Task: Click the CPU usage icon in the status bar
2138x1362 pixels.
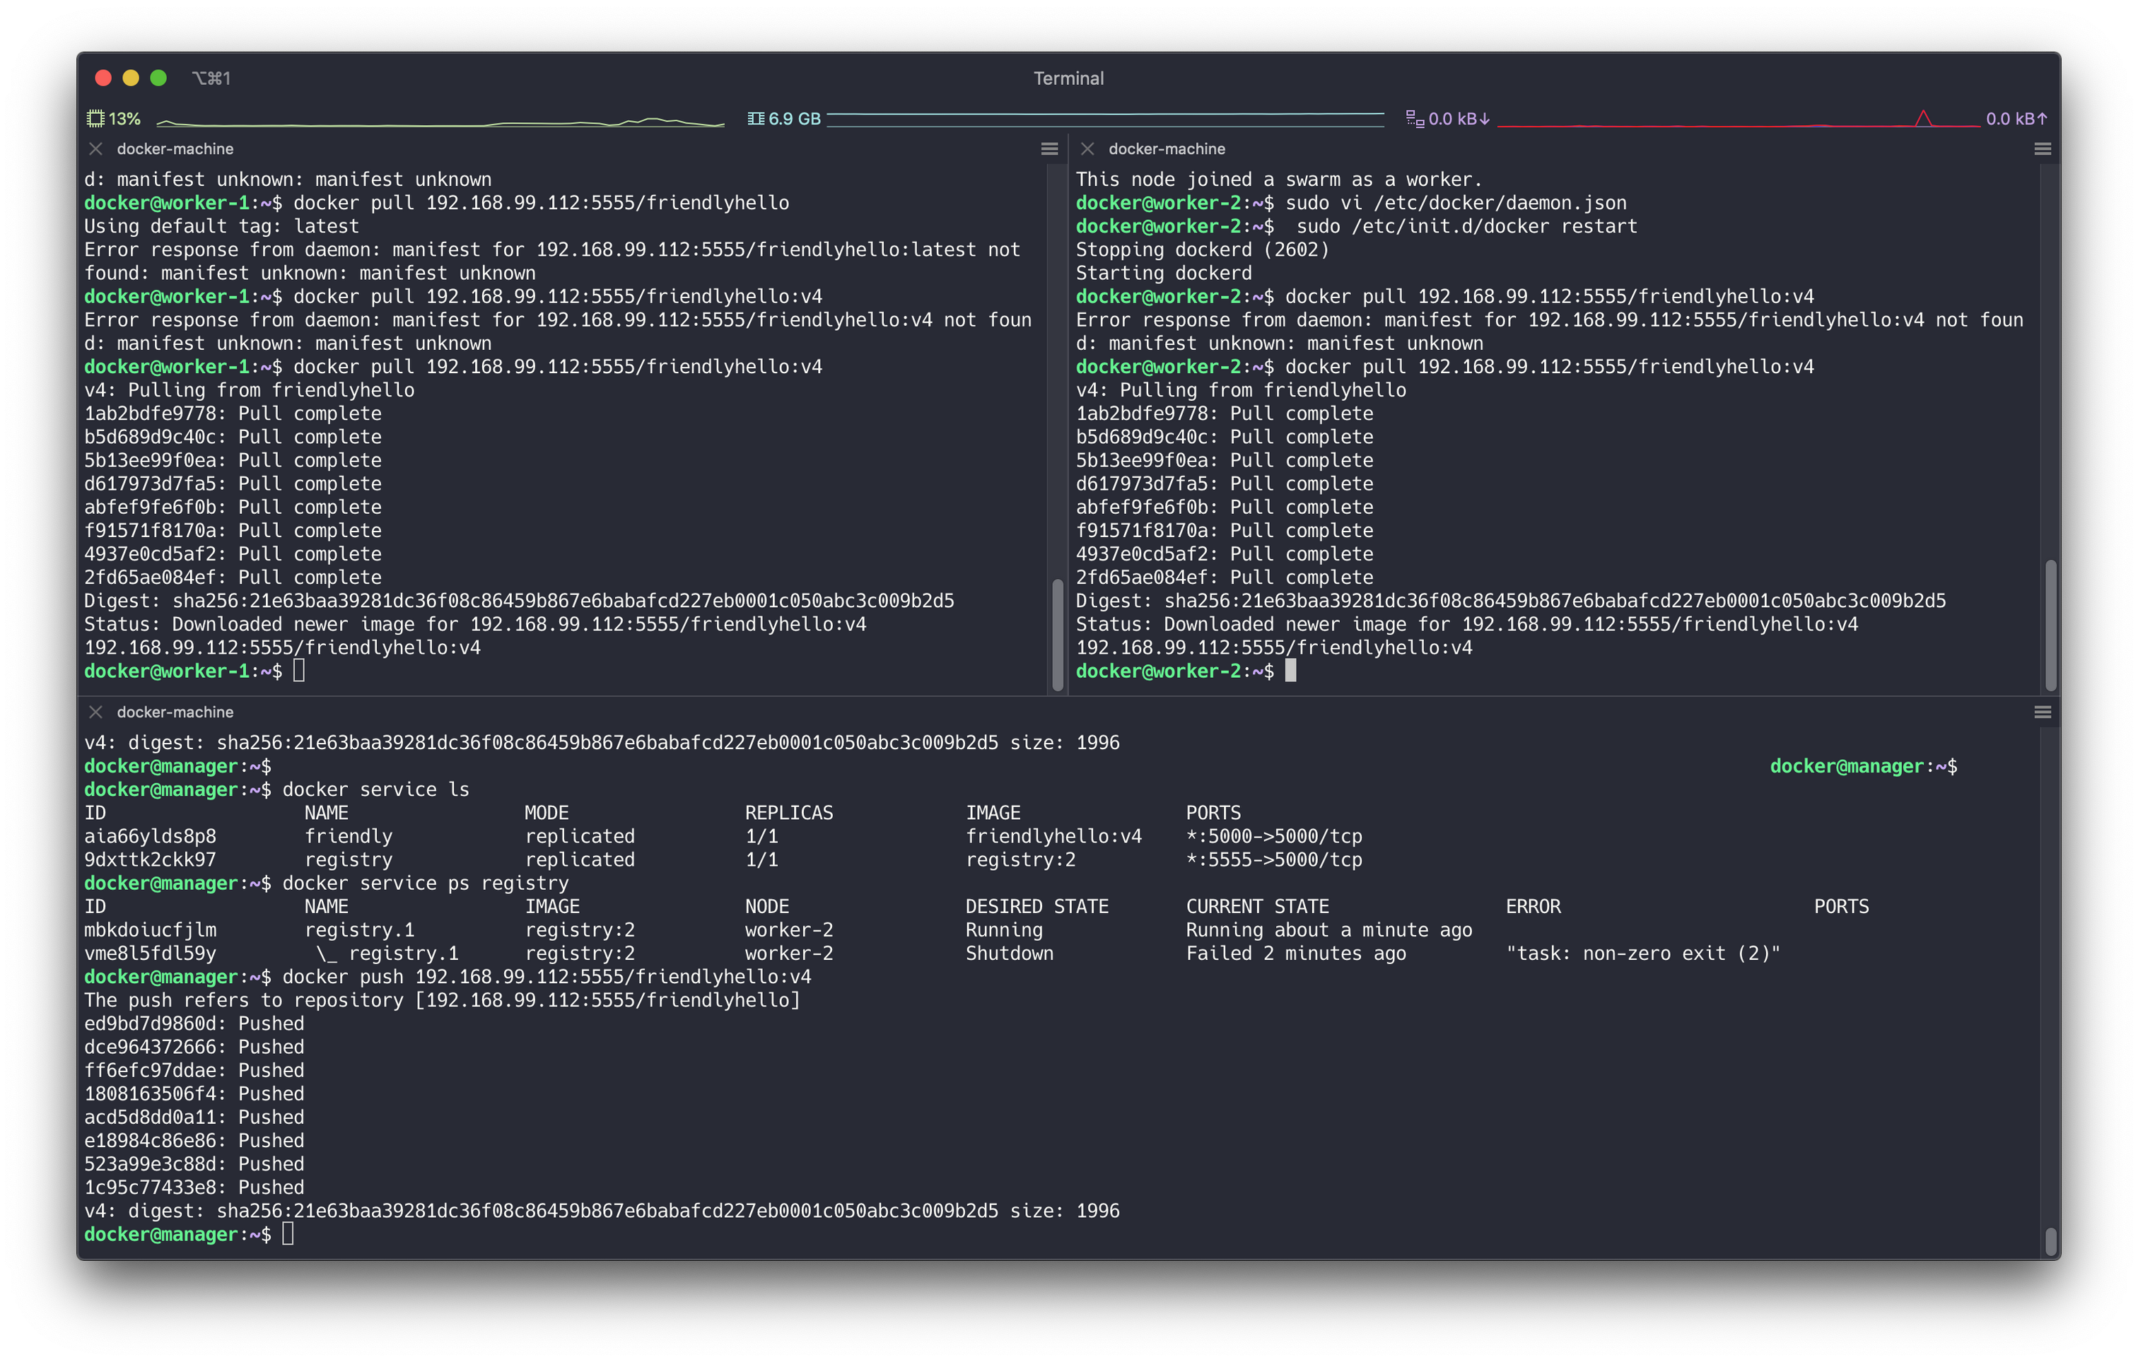Action: point(95,117)
